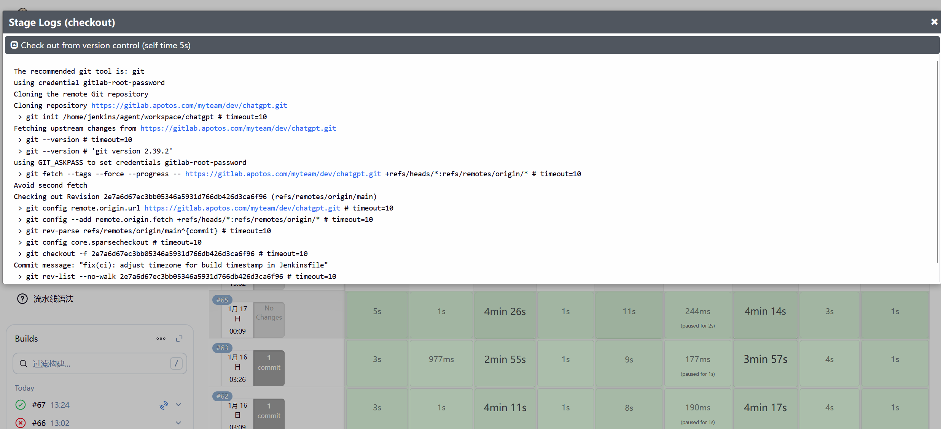Expand the dropdown chevron for build #66
Image resolution: width=941 pixels, height=429 pixels.
(x=178, y=423)
